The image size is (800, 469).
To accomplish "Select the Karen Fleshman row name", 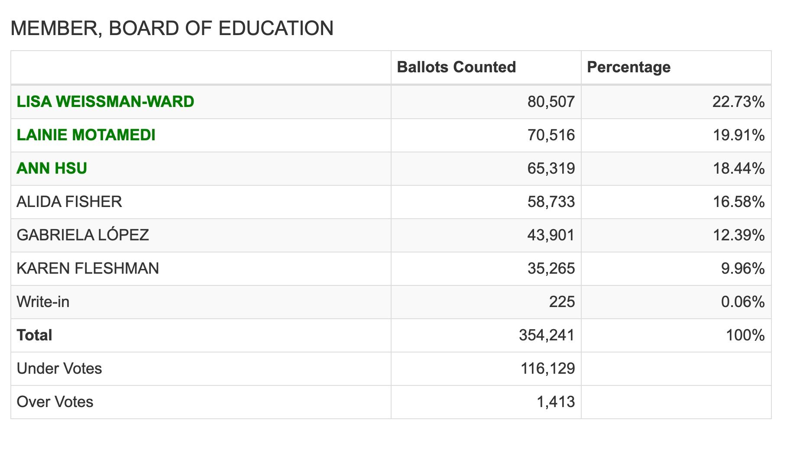I will [x=87, y=268].
